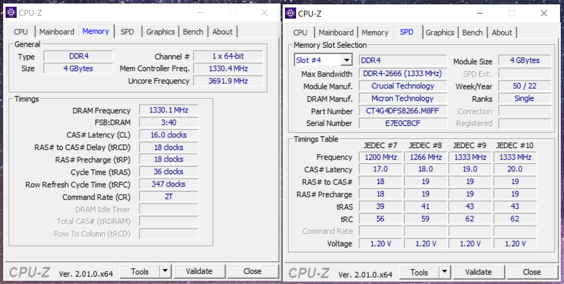This screenshot has height=284, width=564.
Task: Open Bench tab in the left window
Action: (x=193, y=32)
